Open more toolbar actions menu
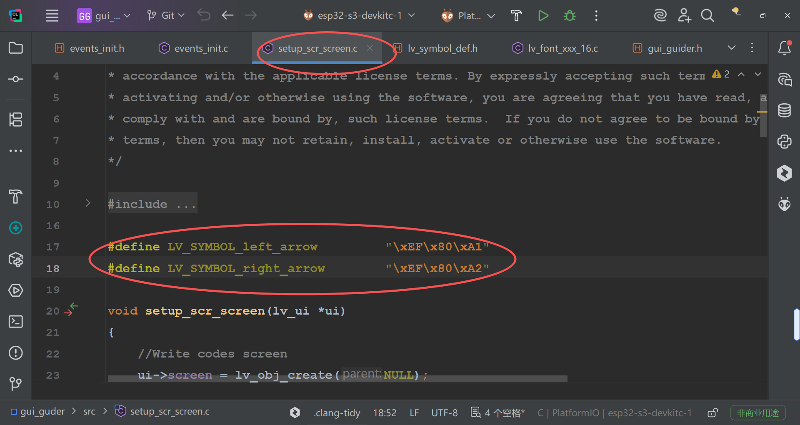This screenshot has width=800, height=425. [596, 16]
